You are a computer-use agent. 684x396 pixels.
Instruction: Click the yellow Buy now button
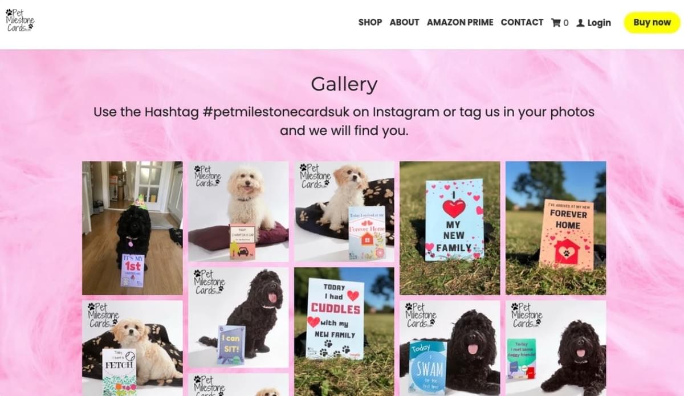(652, 22)
